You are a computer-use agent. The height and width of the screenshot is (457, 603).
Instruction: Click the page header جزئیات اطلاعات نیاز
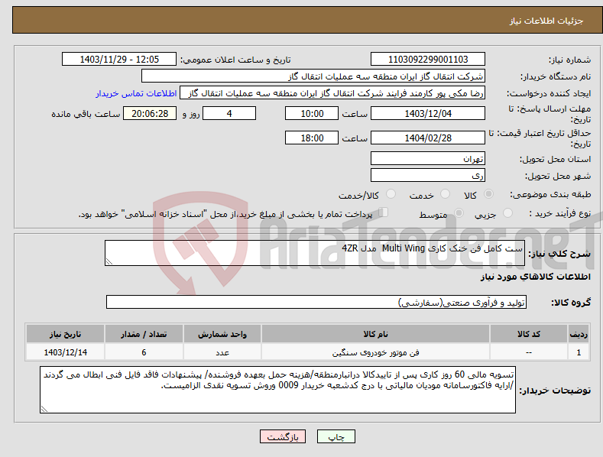(546, 21)
